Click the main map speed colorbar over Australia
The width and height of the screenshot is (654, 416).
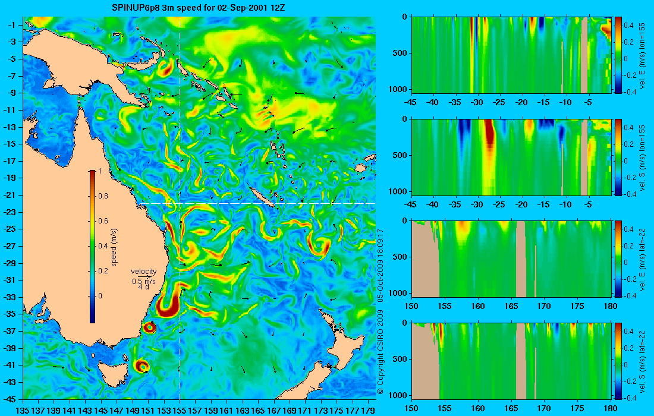(x=92, y=247)
